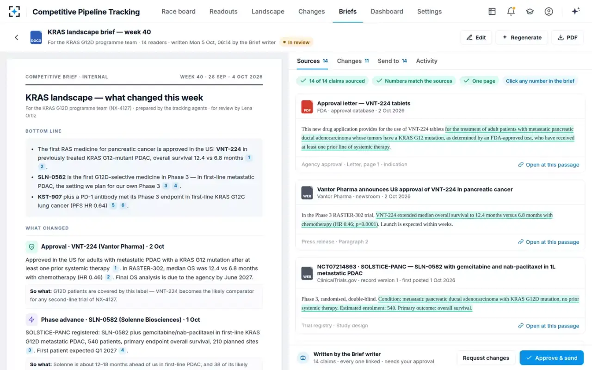This screenshot has width=592, height=370.
Task: Switch to the Race board section
Action: coord(179,12)
